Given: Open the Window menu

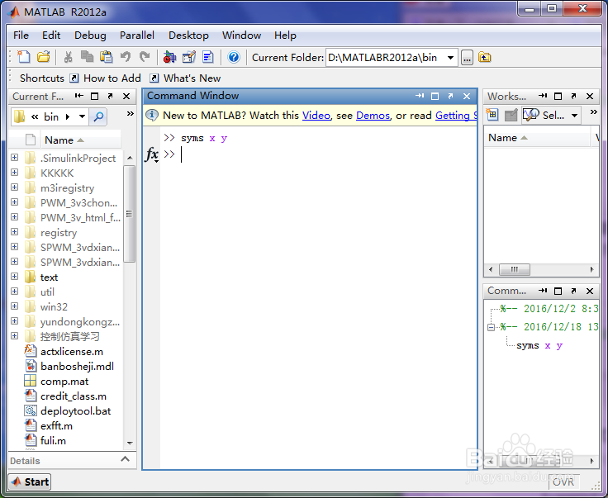Looking at the screenshot, I should [x=241, y=36].
